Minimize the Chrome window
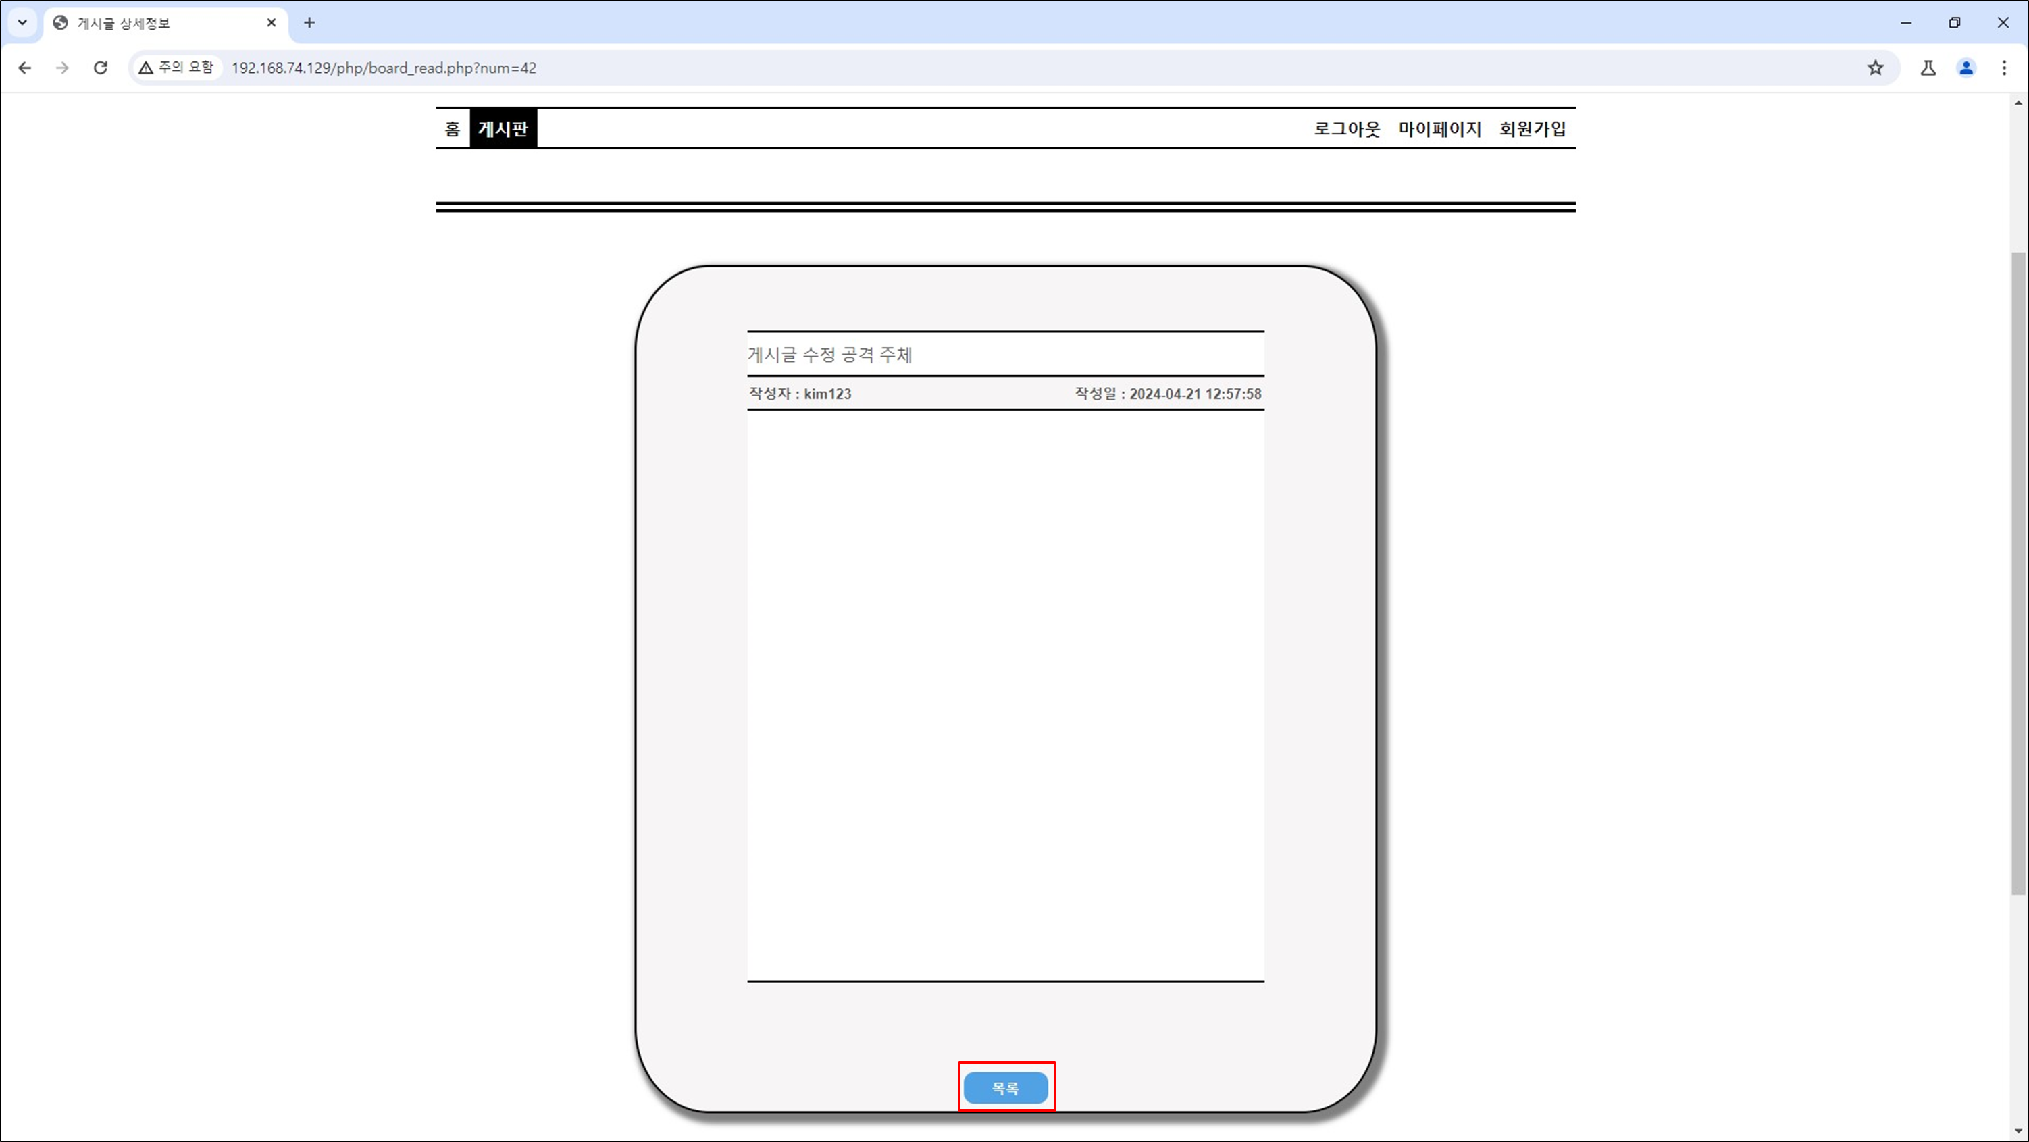The image size is (2029, 1142). pos(1906,23)
